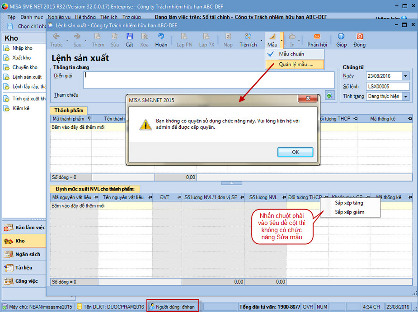Toggle pin on ĐVT column
This screenshot has width=418, height=312.
[179, 197]
